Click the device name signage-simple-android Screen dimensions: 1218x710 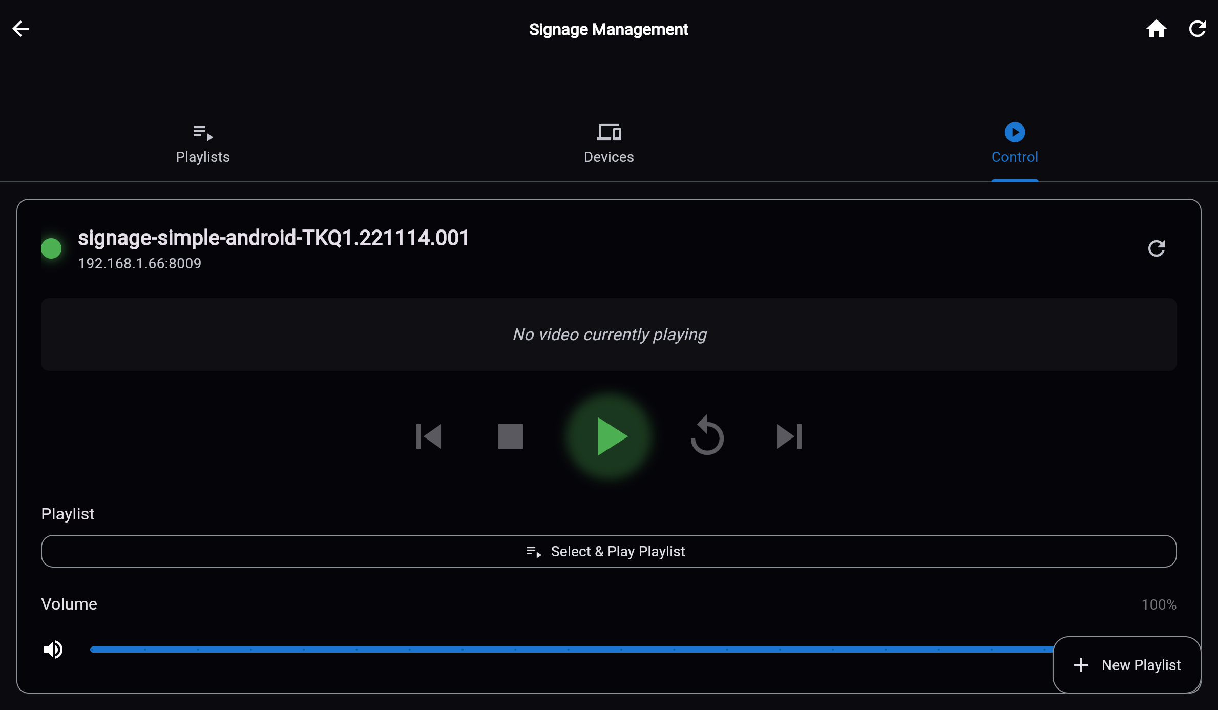coord(273,238)
